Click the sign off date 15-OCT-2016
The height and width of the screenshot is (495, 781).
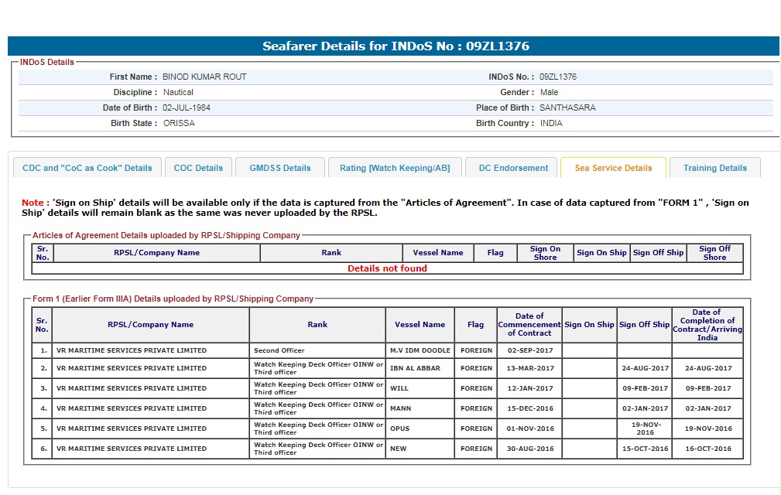pos(644,449)
